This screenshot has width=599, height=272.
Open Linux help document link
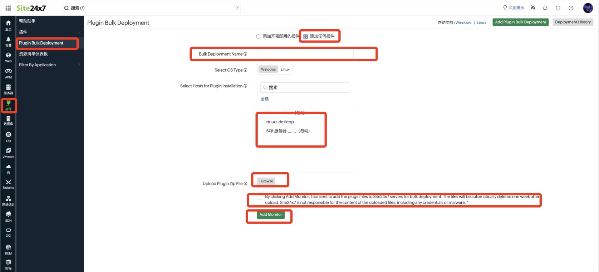click(481, 22)
